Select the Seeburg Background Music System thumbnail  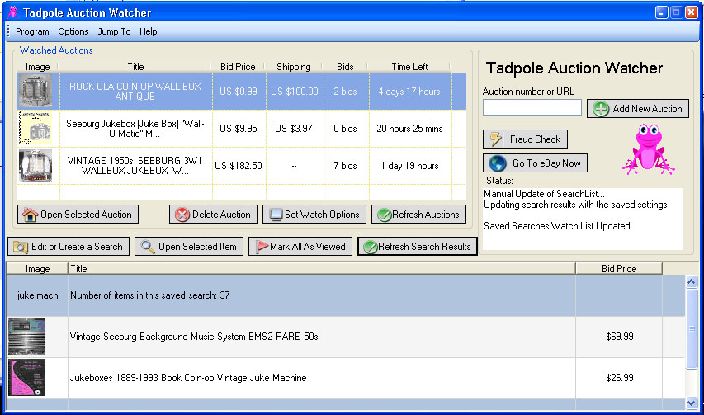click(27, 337)
